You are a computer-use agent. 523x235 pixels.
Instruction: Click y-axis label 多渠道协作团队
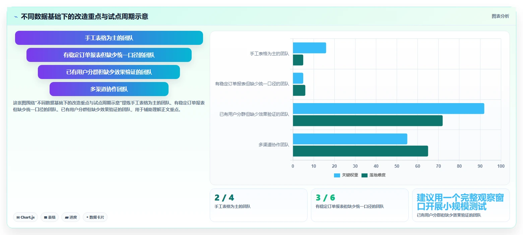(x=274, y=145)
